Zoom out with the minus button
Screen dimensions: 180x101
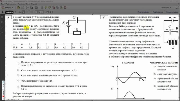tap(29, 12)
